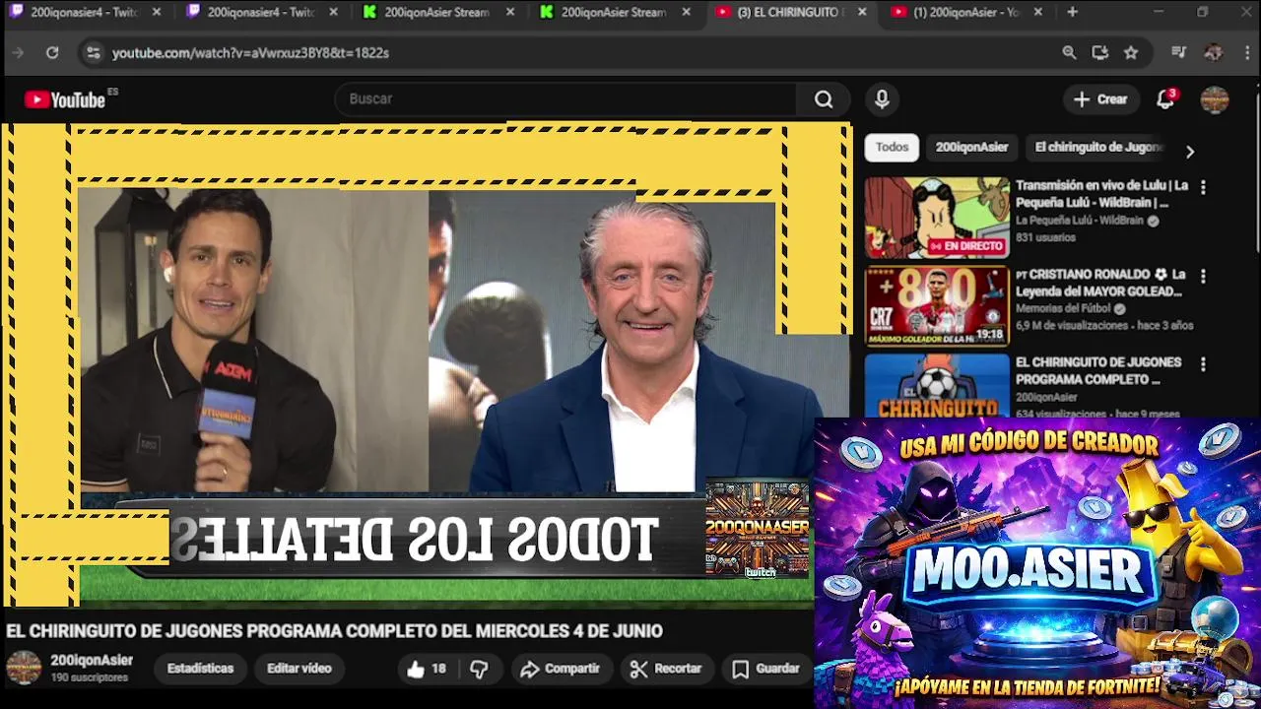This screenshot has height=709, width=1261.
Task: Focus the Buscar search field
Action: (566, 98)
